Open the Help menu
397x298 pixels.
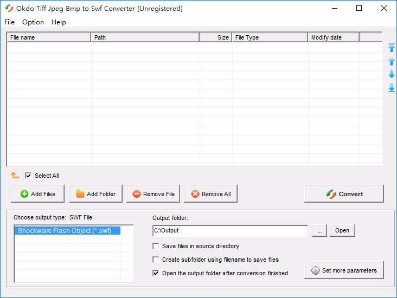(59, 22)
